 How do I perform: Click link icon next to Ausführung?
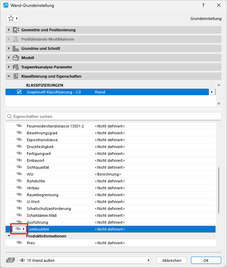(x=19, y=222)
